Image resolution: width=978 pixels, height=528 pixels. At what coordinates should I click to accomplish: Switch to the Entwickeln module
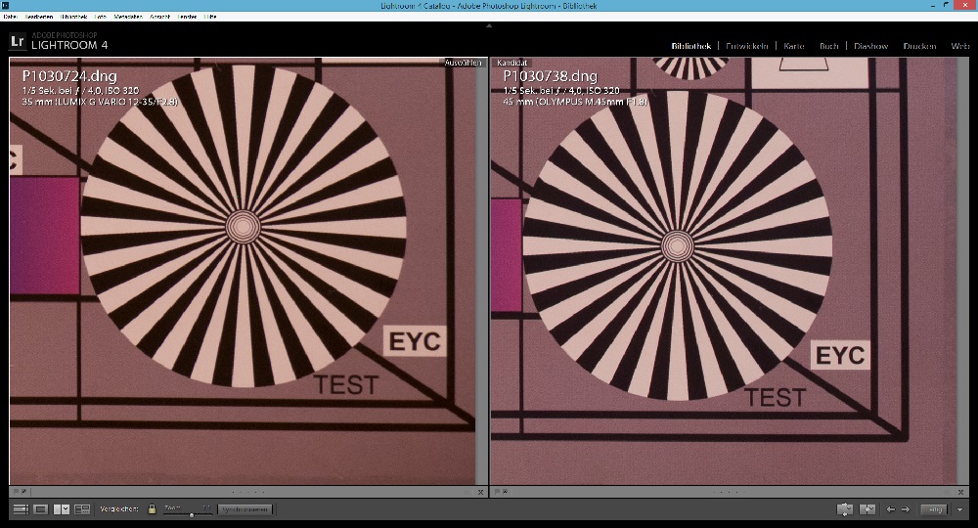746,46
